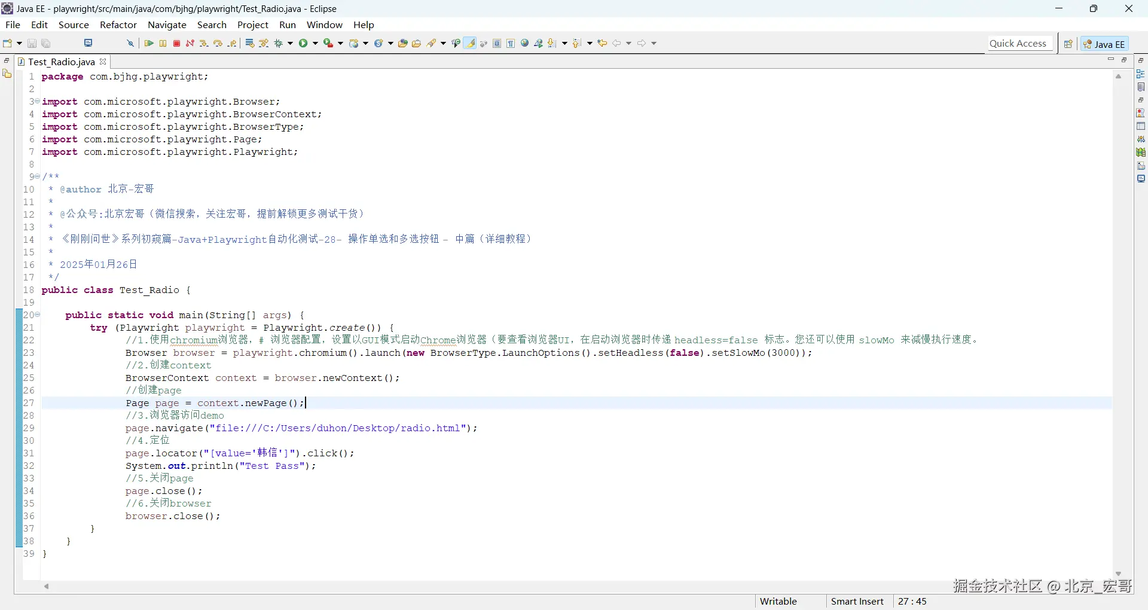The width and height of the screenshot is (1148, 610).
Task: Open the Project menu
Action: [253, 25]
